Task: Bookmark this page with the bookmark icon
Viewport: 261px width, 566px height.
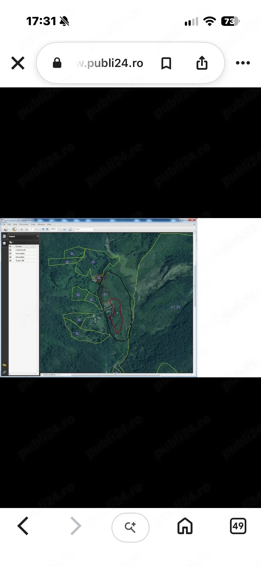Action: (166, 63)
